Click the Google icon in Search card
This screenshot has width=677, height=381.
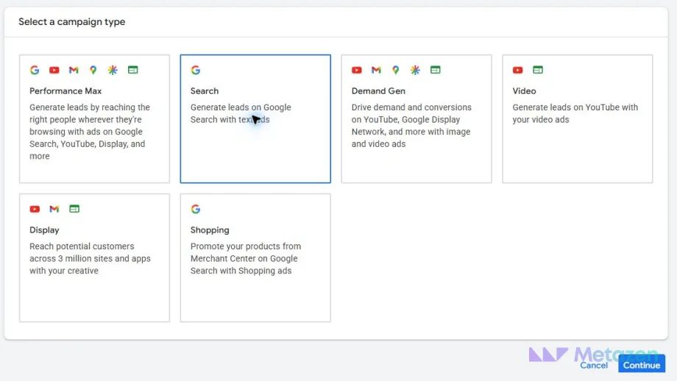(196, 70)
